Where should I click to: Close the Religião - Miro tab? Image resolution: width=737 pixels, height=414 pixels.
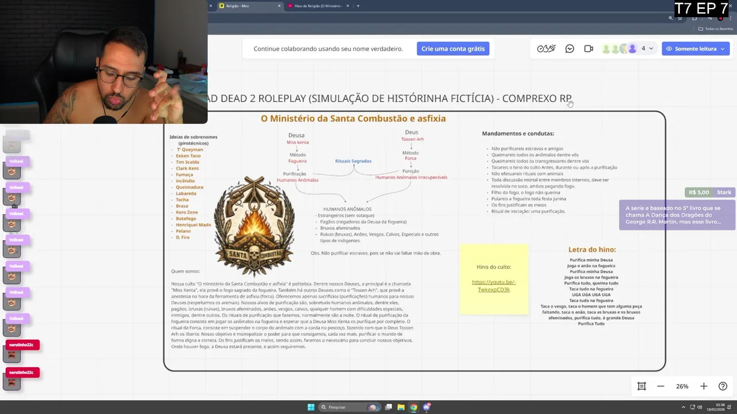[x=279, y=6]
